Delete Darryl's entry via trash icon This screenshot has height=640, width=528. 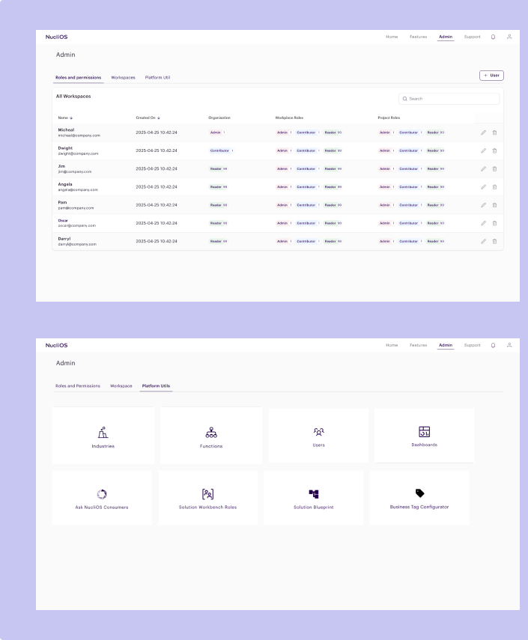pos(494,241)
